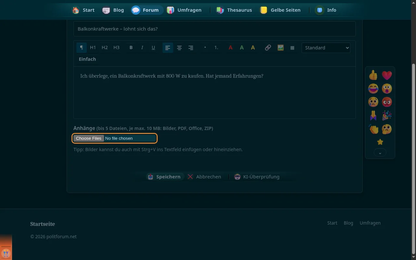Image resolution: width=416 pixels, height=260 pixels.
Task: Insert the thinking face emoji
Action: (x=387, y=129)
